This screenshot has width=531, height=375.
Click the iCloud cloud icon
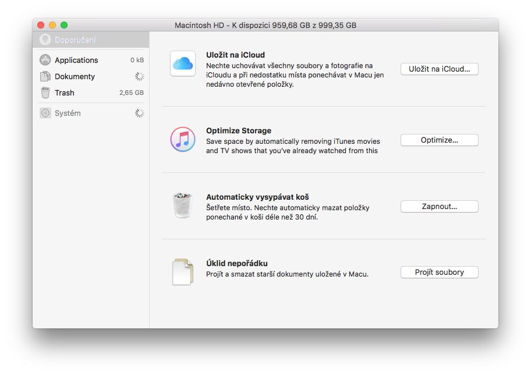tap(183, 63)
